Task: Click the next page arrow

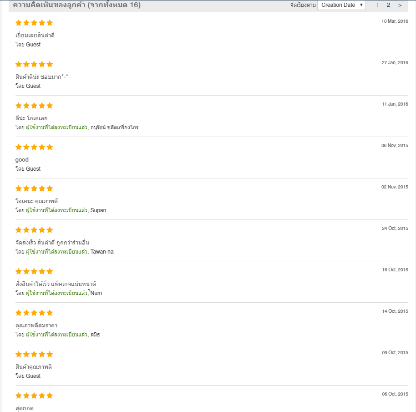Action: [400, 5]
